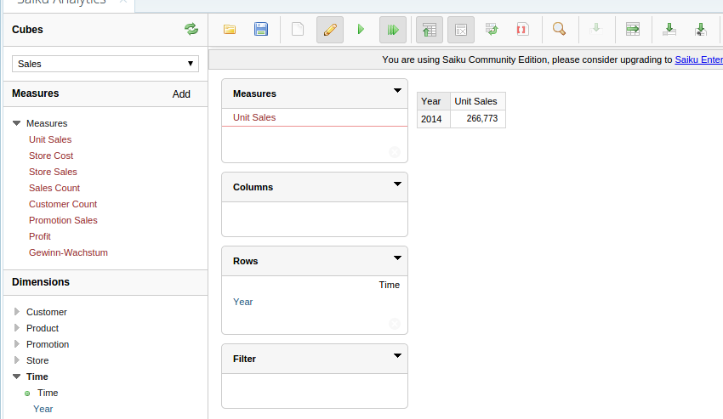
Task: Toggle automatic execution button
Action: pyautogui.click(x=393, y=30)
